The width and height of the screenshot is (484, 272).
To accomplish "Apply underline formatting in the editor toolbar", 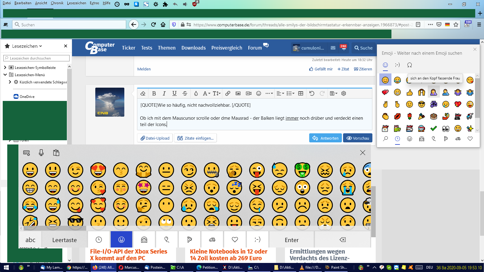I will 175,93.
